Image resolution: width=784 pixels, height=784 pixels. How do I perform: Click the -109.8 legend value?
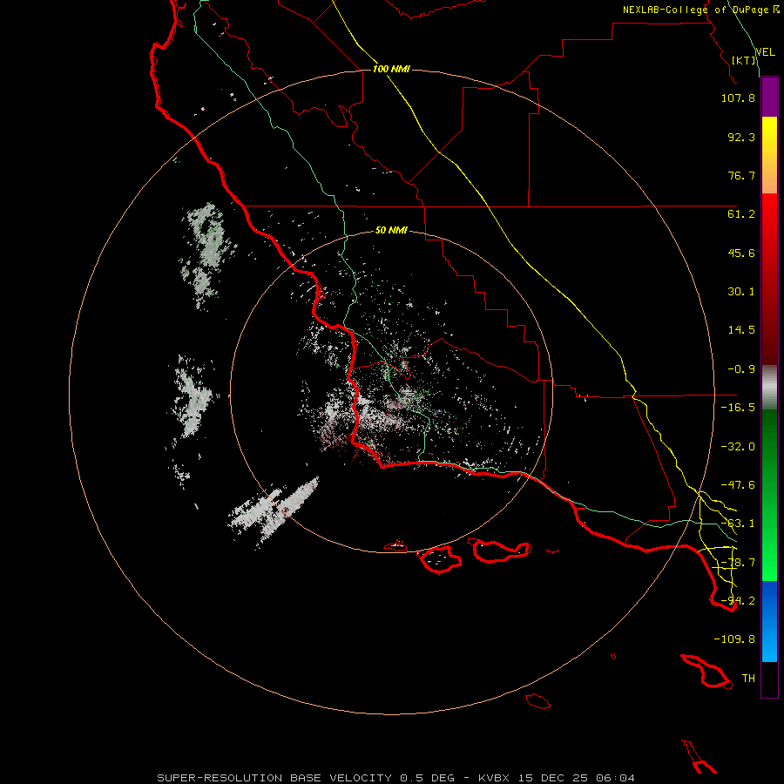coord(734,639)
